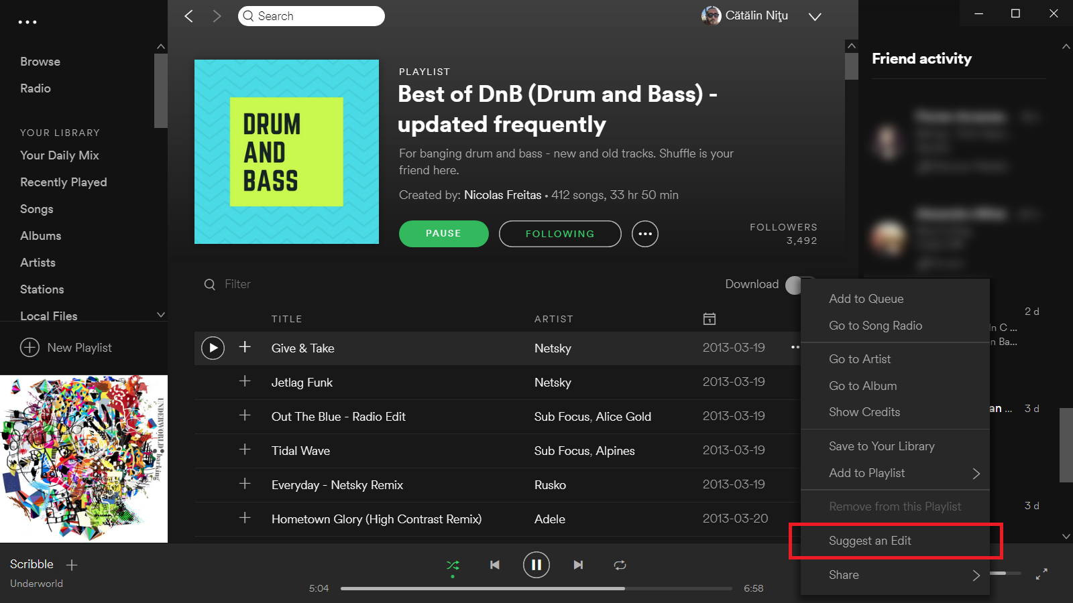This screenshot has height=603, width=1073.
Task: Click the song progress bar
Action: point(536,589)
